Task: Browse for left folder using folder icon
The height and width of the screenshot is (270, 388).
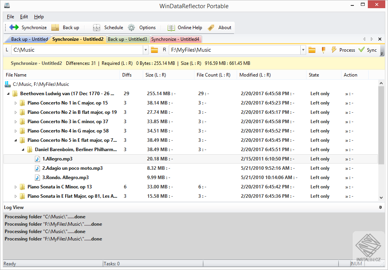Action: pyautogui.click(x=154, y=50)
